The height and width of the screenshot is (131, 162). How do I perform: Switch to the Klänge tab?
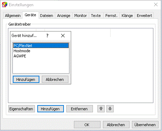pos(127,16)
